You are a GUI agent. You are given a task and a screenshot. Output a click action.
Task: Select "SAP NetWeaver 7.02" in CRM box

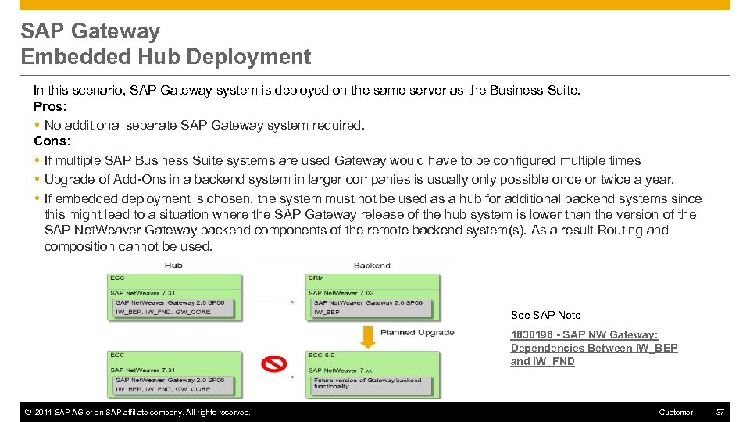[x=341, y=293]
